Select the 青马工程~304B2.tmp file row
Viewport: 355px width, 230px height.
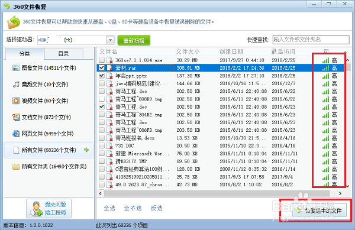[221, 115]
